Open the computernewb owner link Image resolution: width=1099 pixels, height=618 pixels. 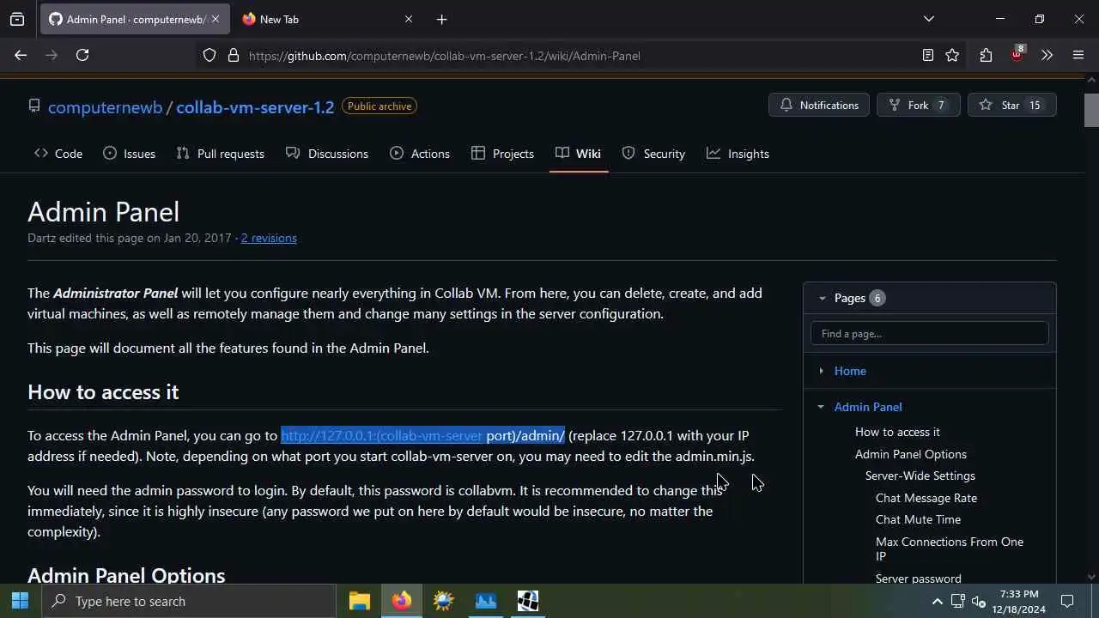click(x=105, y=107)
